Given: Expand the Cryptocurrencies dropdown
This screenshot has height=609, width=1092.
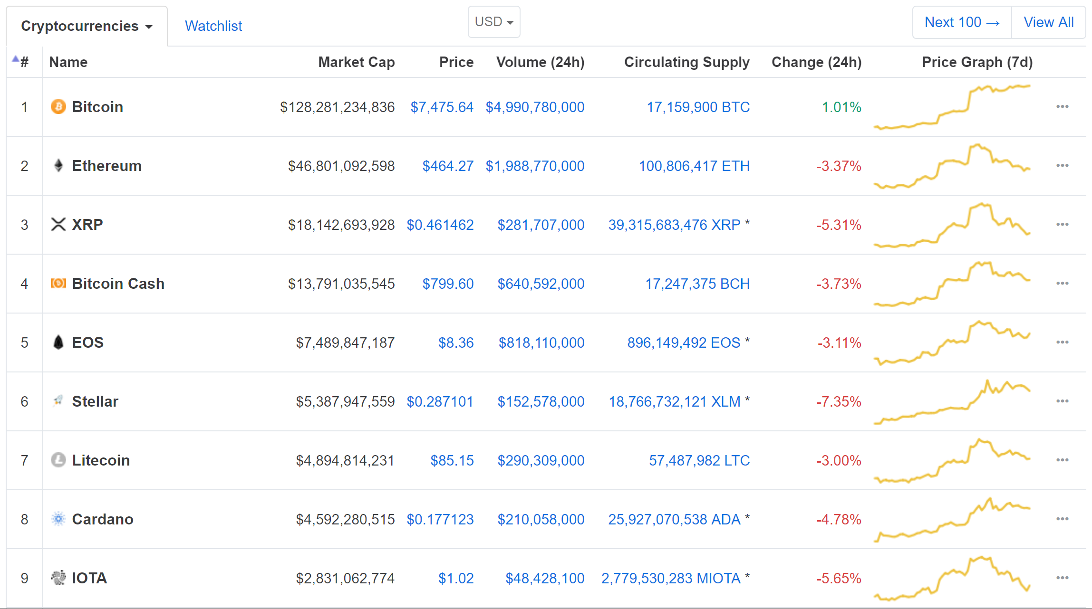Looking at the screenshot, I should 87,26.
